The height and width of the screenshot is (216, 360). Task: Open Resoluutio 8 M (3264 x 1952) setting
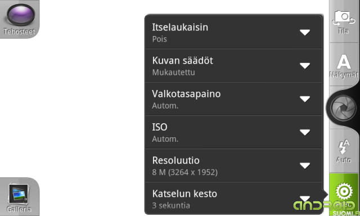click(233, 165)
